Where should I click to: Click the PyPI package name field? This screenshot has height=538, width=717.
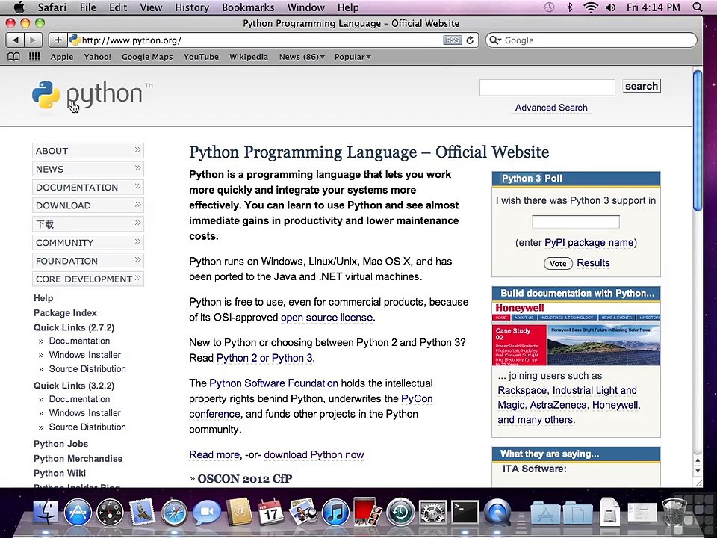[x=576, y=222]
